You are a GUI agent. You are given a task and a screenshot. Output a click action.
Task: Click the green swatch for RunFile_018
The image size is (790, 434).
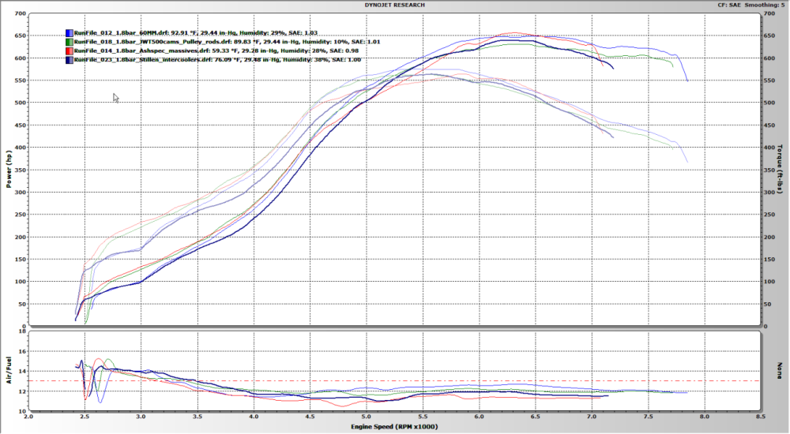[x=70, y=42]
